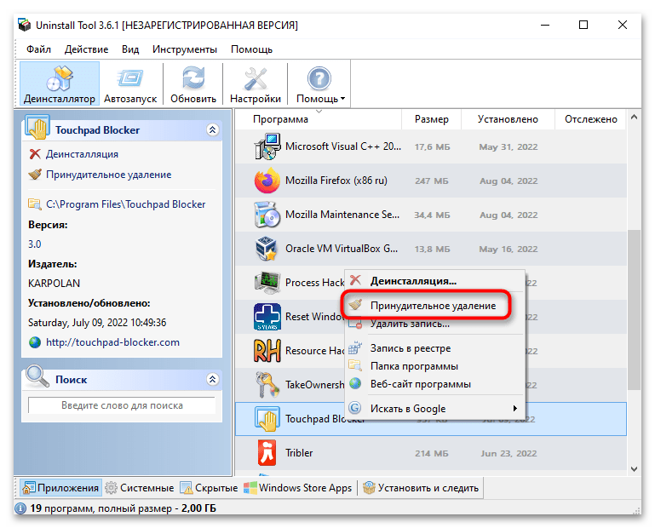Sort by Установлено column header

[x=508, y=119]
